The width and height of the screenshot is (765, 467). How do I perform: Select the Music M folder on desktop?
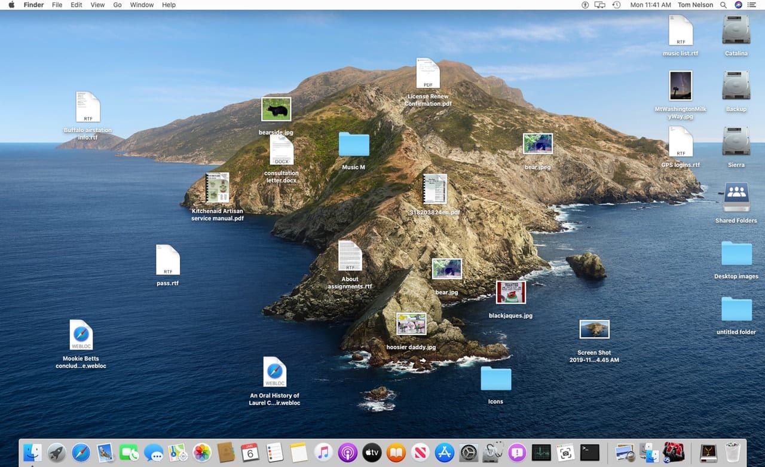pos(354,145)
